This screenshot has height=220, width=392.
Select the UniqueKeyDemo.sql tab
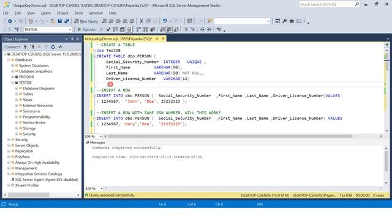118,39
